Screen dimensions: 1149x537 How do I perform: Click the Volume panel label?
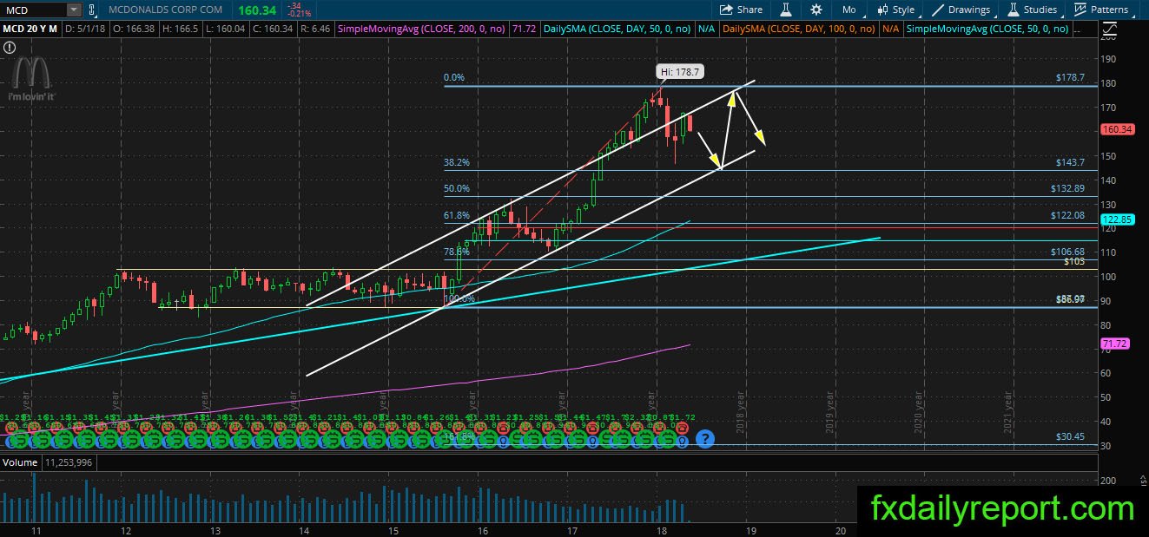19,462
